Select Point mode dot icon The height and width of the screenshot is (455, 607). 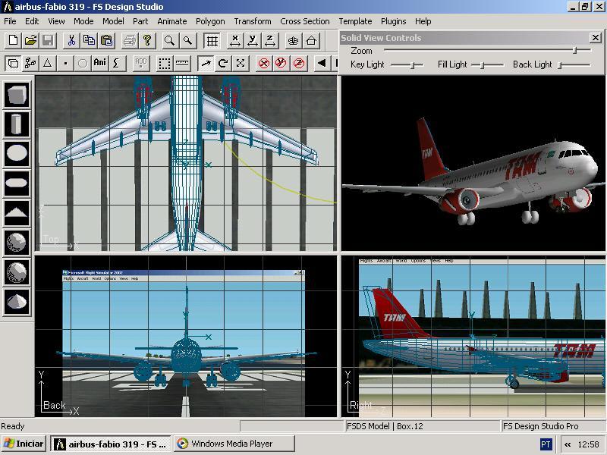(65, 63)
